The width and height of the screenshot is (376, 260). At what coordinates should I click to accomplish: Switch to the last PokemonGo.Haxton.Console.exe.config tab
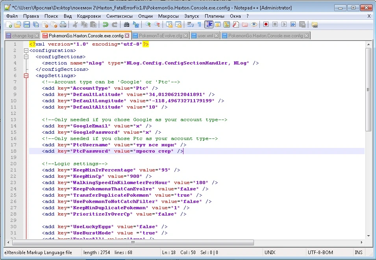[x=265, y=36]
